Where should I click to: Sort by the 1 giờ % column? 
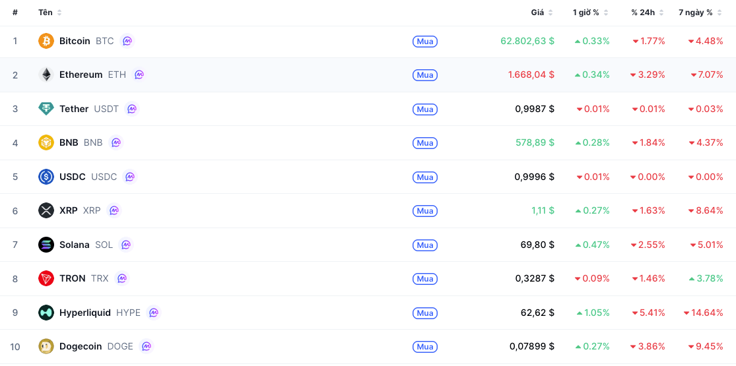point(591,13)
